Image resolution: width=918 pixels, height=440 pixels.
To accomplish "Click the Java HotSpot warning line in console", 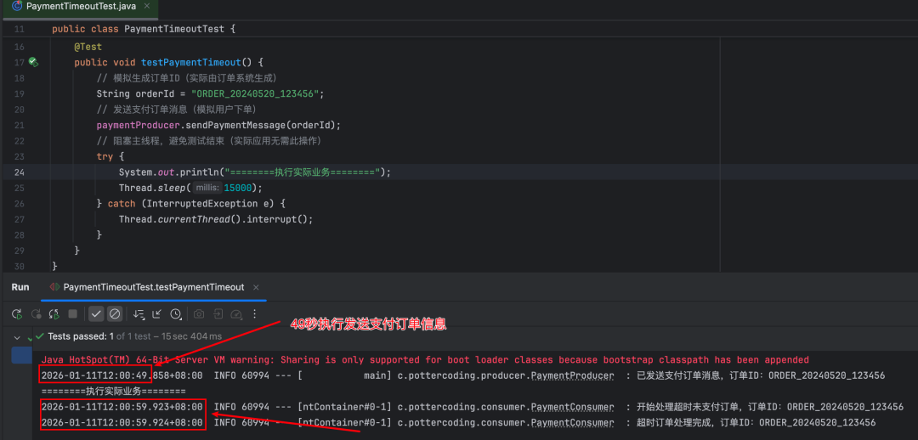I will point(425,359).
